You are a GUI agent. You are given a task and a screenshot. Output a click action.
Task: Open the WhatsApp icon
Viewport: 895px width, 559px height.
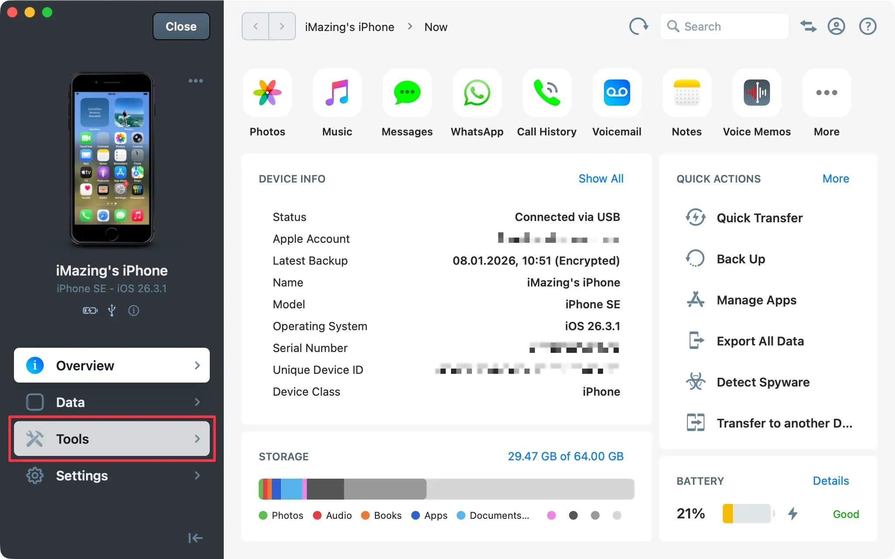pos(477,93)
